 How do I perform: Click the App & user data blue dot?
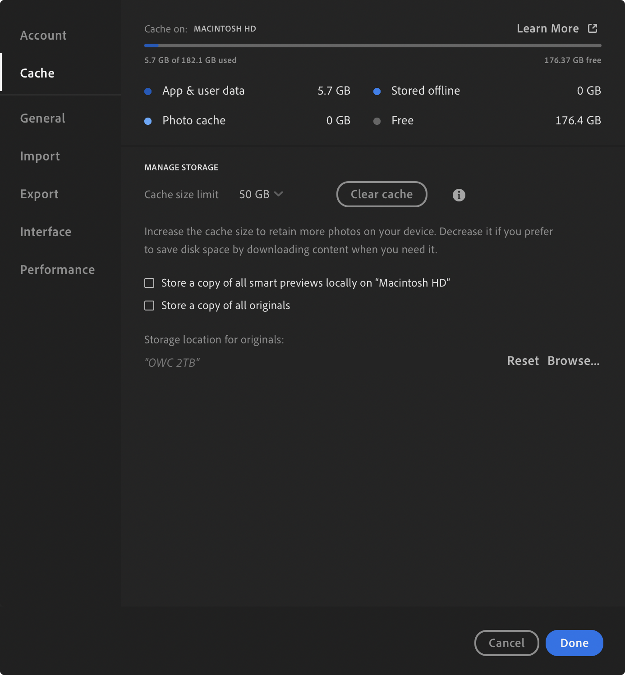(x=148, y=91)
